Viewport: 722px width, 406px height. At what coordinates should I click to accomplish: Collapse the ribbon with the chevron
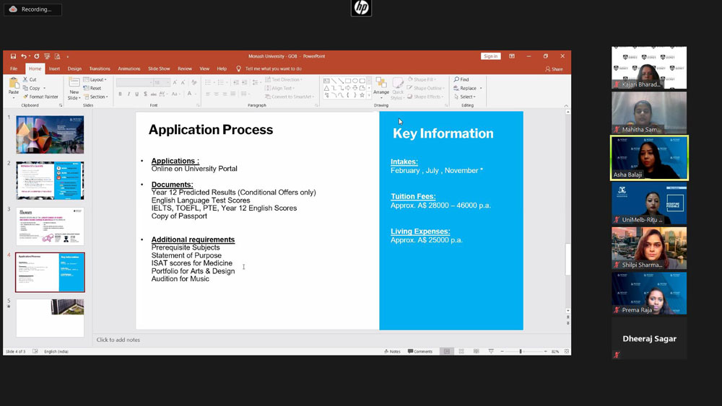click(566, 106)
